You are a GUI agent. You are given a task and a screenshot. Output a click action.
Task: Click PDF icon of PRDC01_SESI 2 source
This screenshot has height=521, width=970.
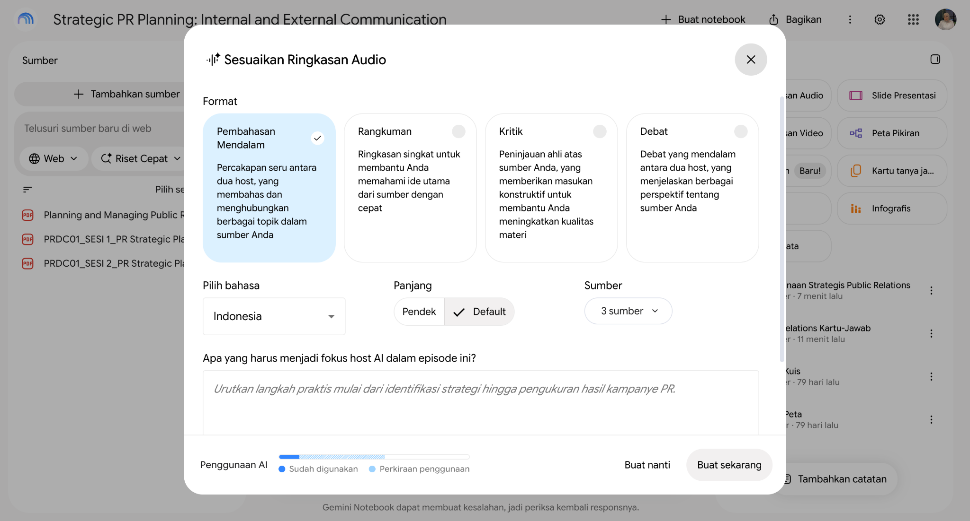pyautogui.click(x=28, y=263)
